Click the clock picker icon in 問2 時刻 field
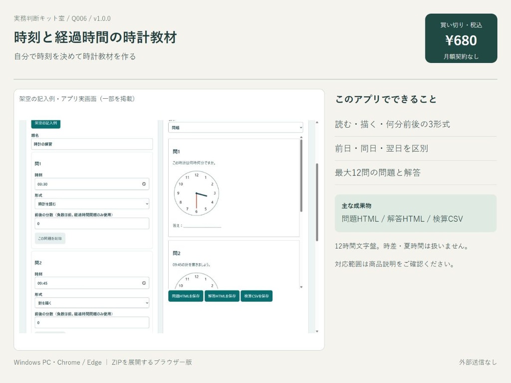The image size is (511, 383). pos(144,283)
